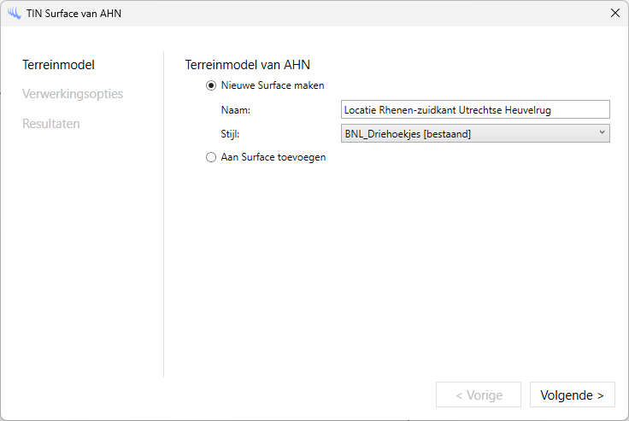Click the Nieuwe Surface maken option label
The width and height of the screenshot is (629, 421).
point(272,85)
